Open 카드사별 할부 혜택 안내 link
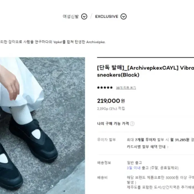Viewport: 194px width, 194px height. 146,147
